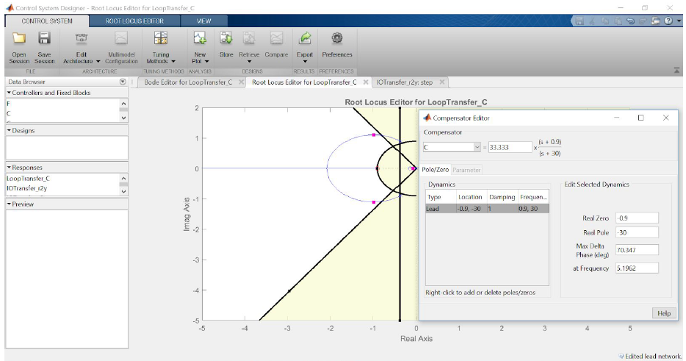Switch to the ROOT LOCUS EDITOR ribbon tab
Image resolution: width=686 pixels, height=361 pixels.
[x=134, y=21]
